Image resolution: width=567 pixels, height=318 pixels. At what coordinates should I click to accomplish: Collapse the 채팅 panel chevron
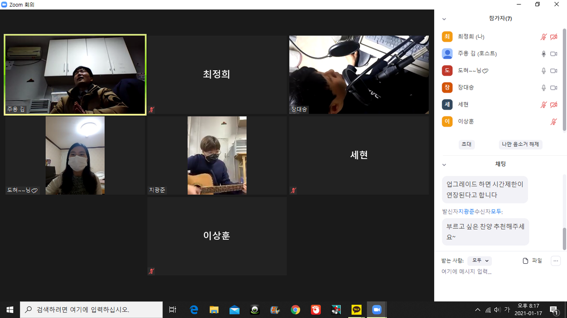point(444,165)
